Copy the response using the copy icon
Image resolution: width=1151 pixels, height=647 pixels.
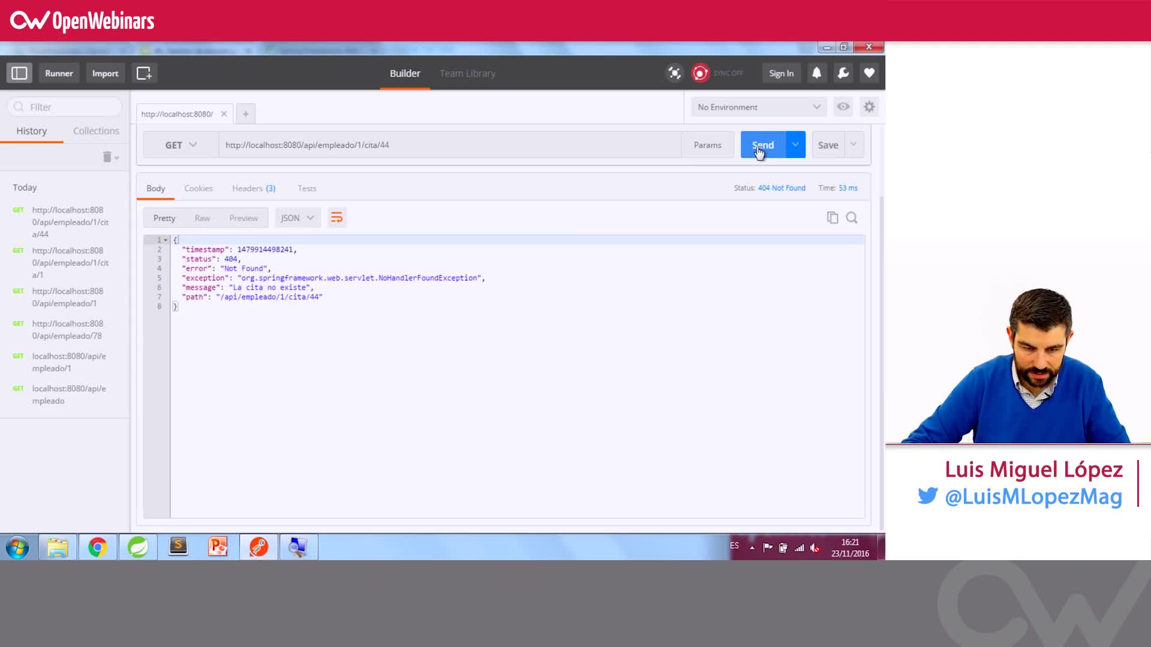pyautogui.click(x=832, y=217)
